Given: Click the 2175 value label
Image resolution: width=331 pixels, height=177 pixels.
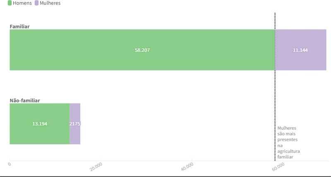Looking at the screenshot, I should [x=75, y=124].
